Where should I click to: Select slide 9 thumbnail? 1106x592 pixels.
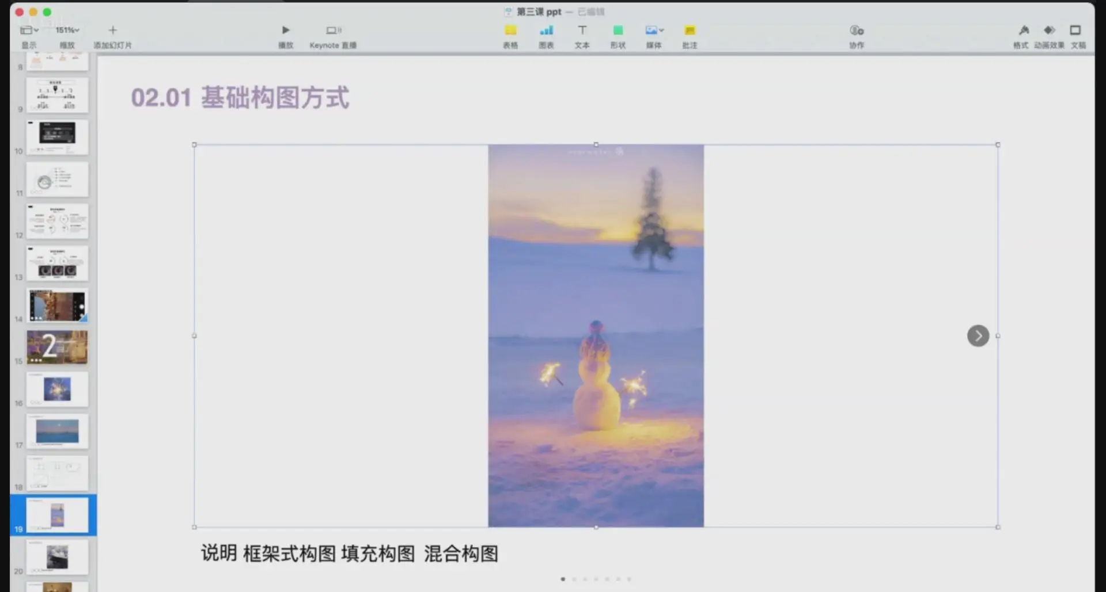pos(57,95)
